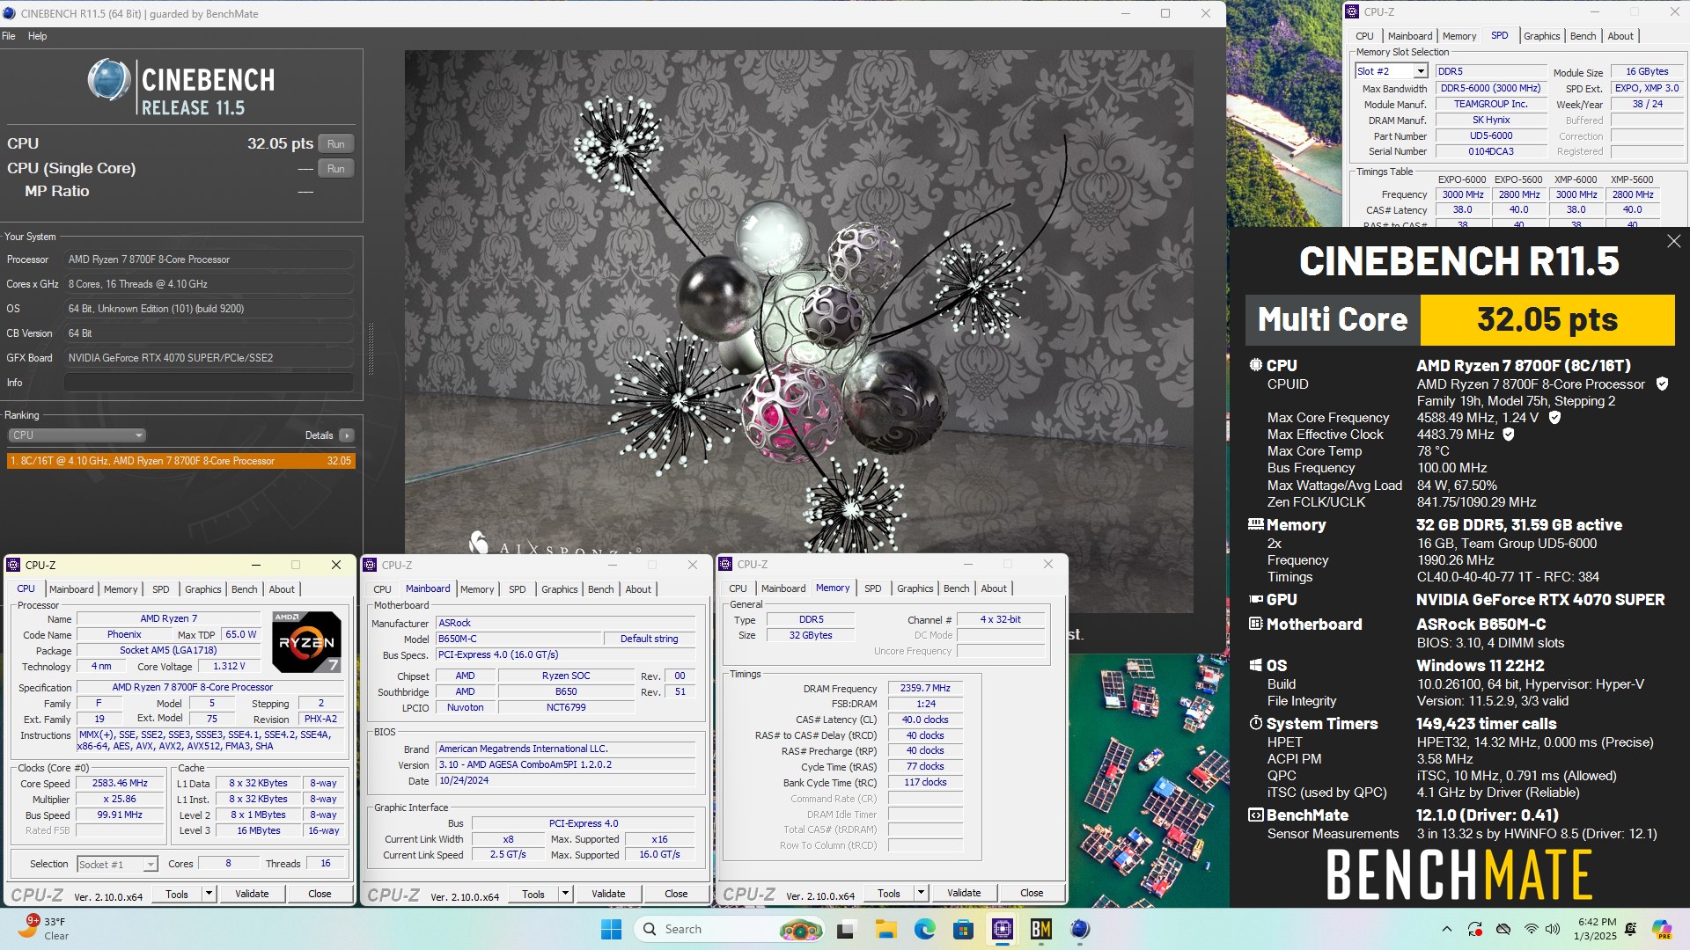The image size is (1690, 950).
Task: Open Tools dropdown arrow in CPU tab window
Action: (x=209, y=894)
